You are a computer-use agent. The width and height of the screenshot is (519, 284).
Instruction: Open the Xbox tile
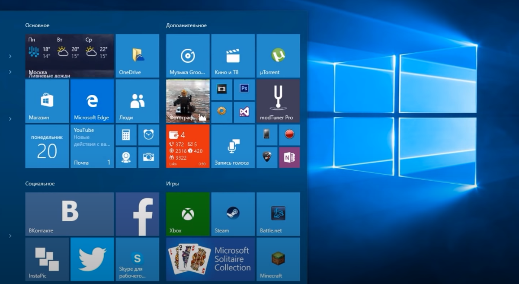pos(188,214)
